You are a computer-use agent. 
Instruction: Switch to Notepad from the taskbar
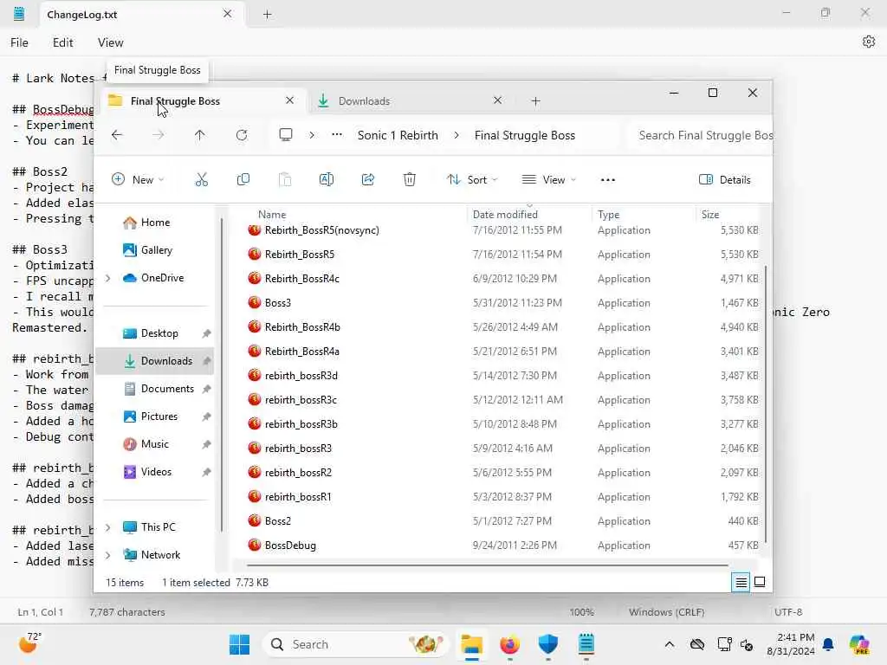[x=586, y=644]
